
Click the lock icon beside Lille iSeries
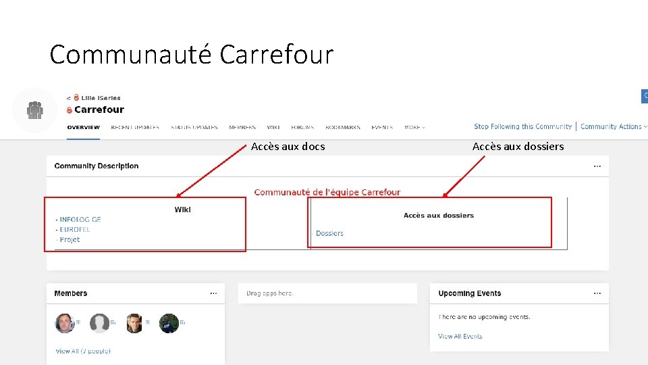pyautogui.click(x=76, y=97)
